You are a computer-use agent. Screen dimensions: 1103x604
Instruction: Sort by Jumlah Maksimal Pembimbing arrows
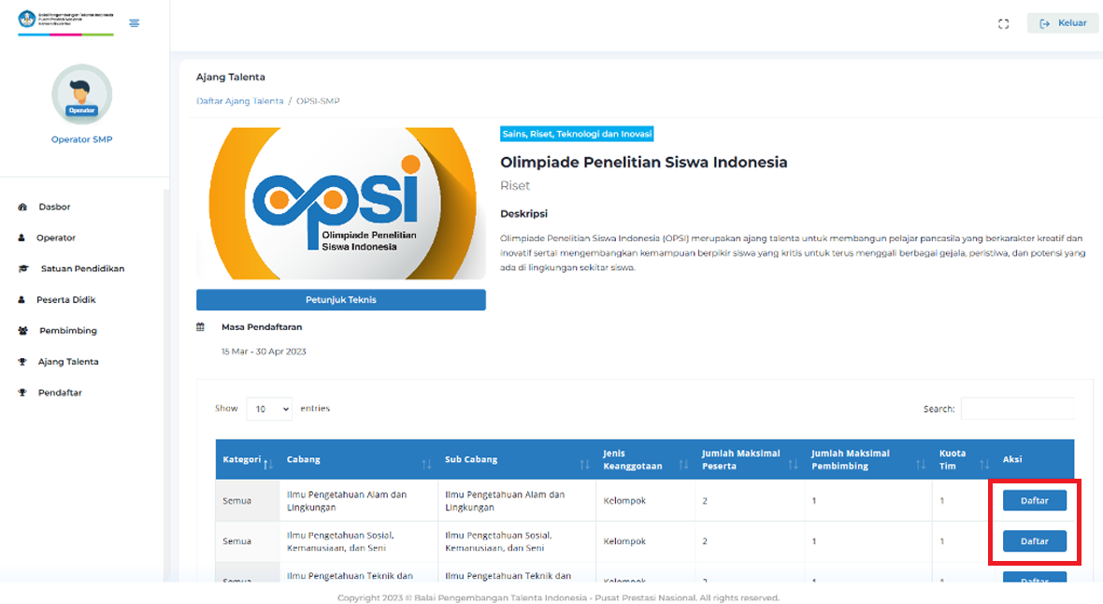(x=921, y=465)
